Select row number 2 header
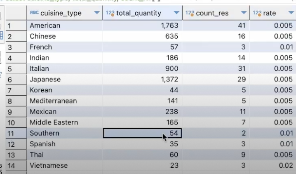The image size is (296, 174). point(16,36)
